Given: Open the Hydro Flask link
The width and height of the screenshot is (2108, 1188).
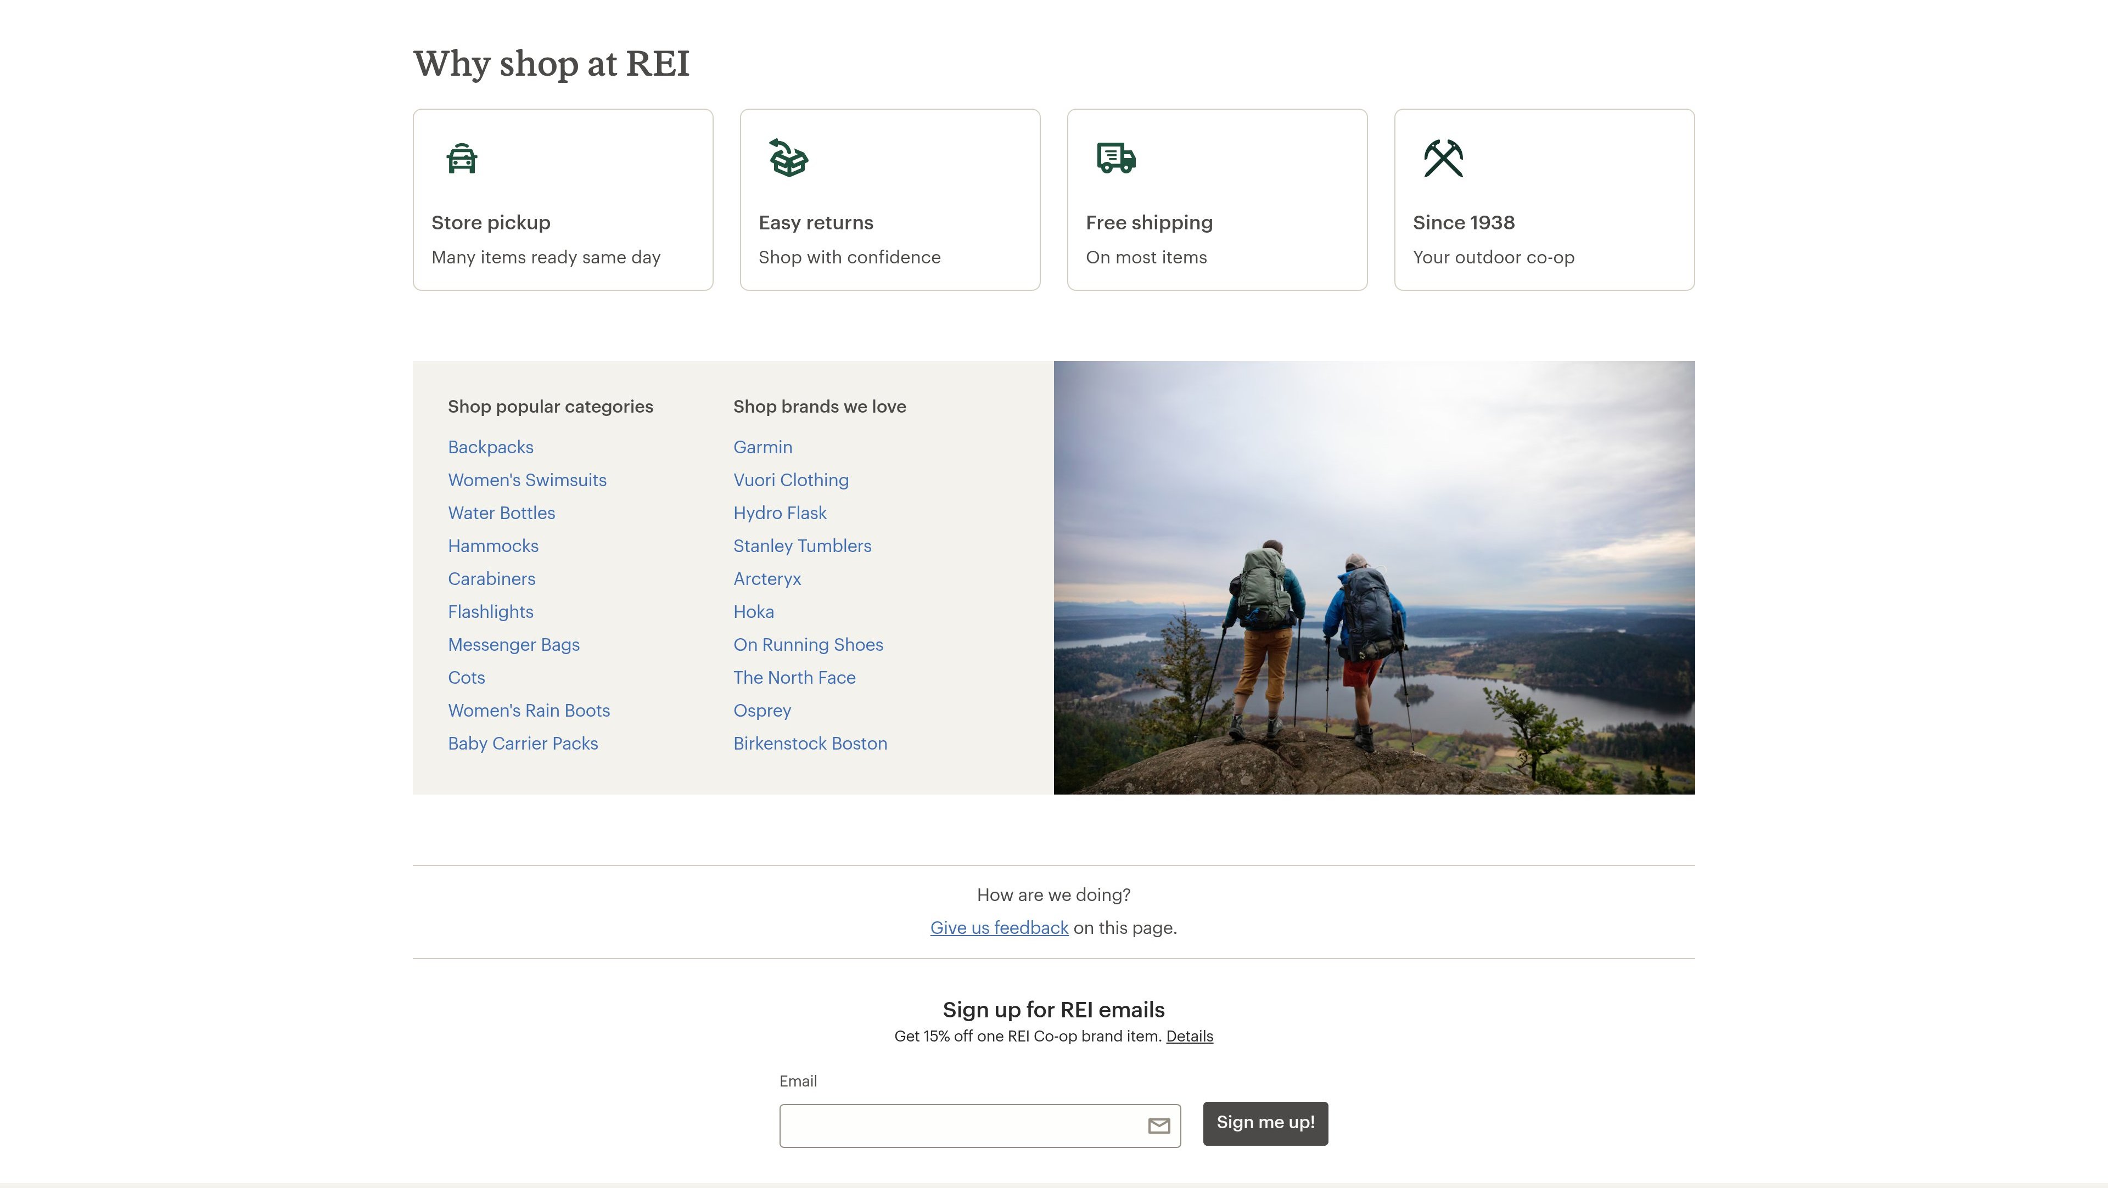Looking at the screenshot, I should [x=780, y=513].
